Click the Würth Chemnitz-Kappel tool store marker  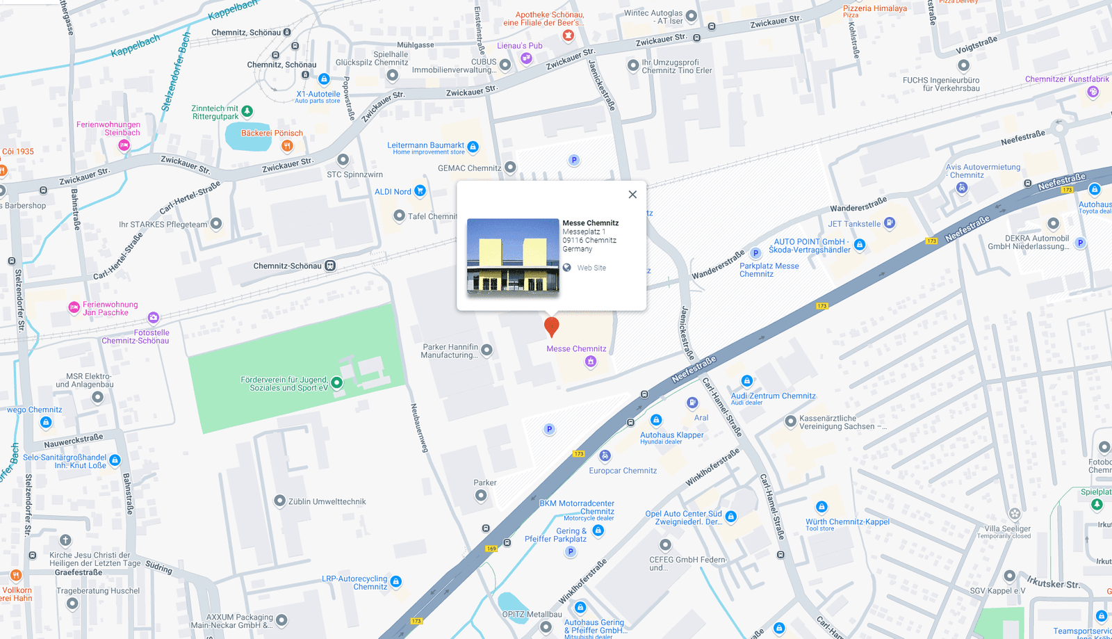pyautogui.click(x=822, y=507)
